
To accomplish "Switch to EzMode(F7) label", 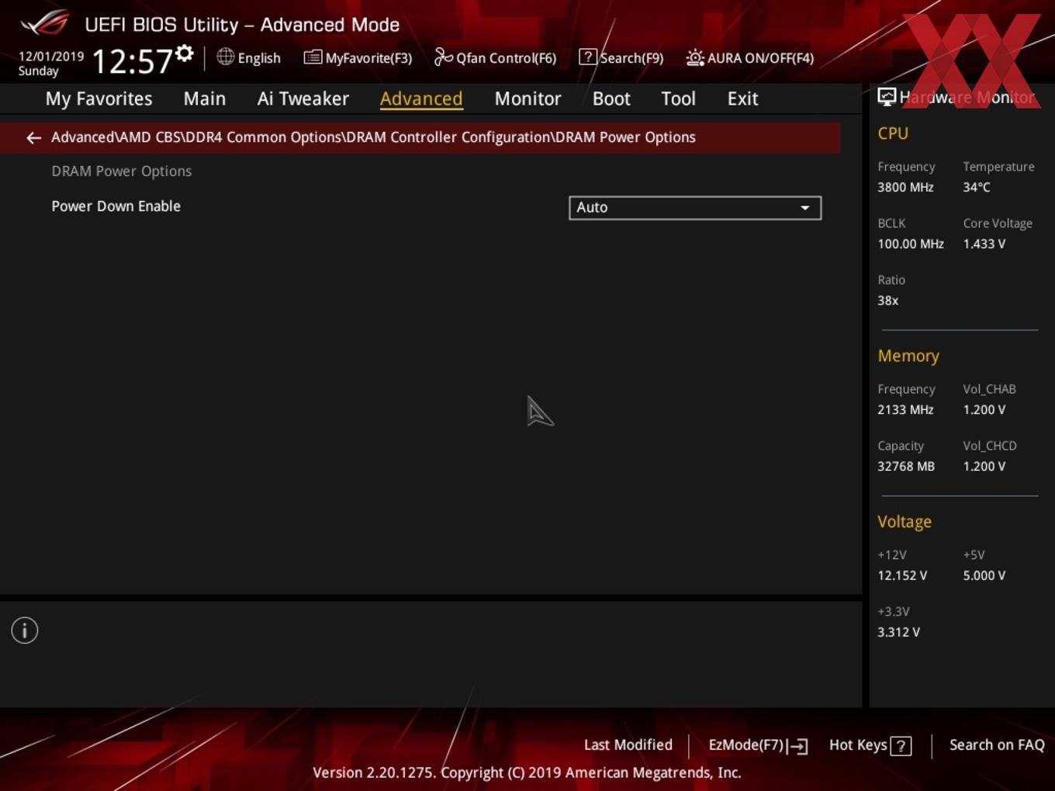I will tap(746, 745).
